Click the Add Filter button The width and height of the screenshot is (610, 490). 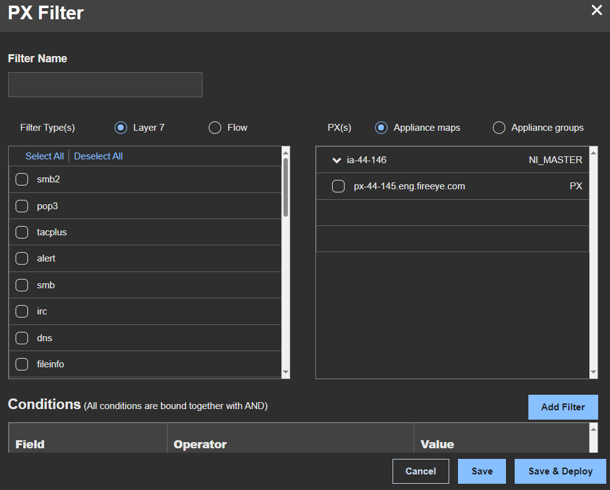pyautogui.click(x=563, y=407)
